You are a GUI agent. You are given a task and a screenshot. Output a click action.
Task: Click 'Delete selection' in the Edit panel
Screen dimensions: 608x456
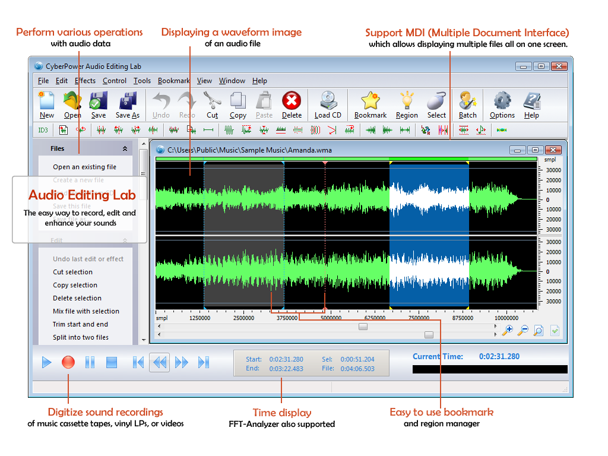point(77,298)
